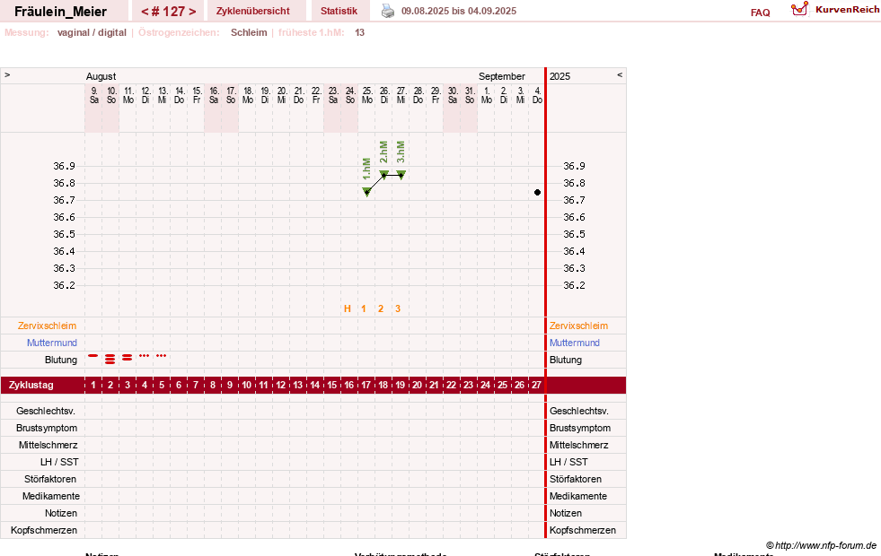Image resolution: width=881 pixels, height=556 pixels.
Task: Click the left 36.9 temperature axis label
Action: coord(64,166)
